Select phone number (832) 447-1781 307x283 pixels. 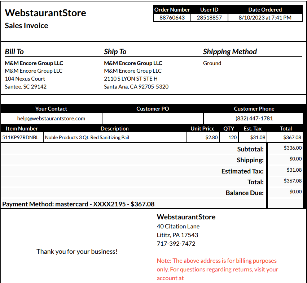point(254,119)
